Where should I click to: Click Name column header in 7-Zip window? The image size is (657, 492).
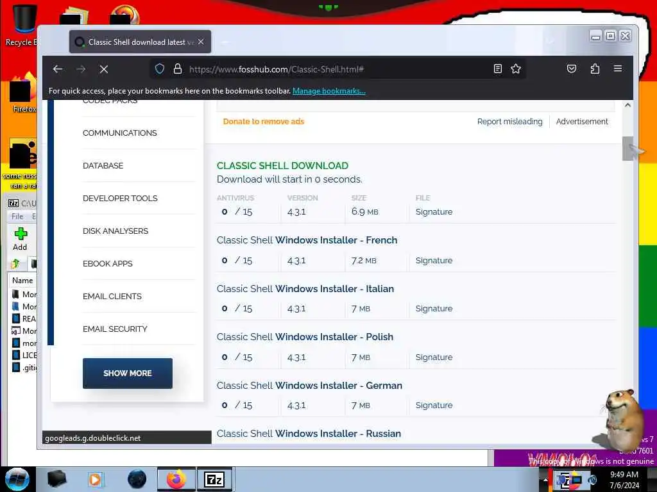pos(22,281)
